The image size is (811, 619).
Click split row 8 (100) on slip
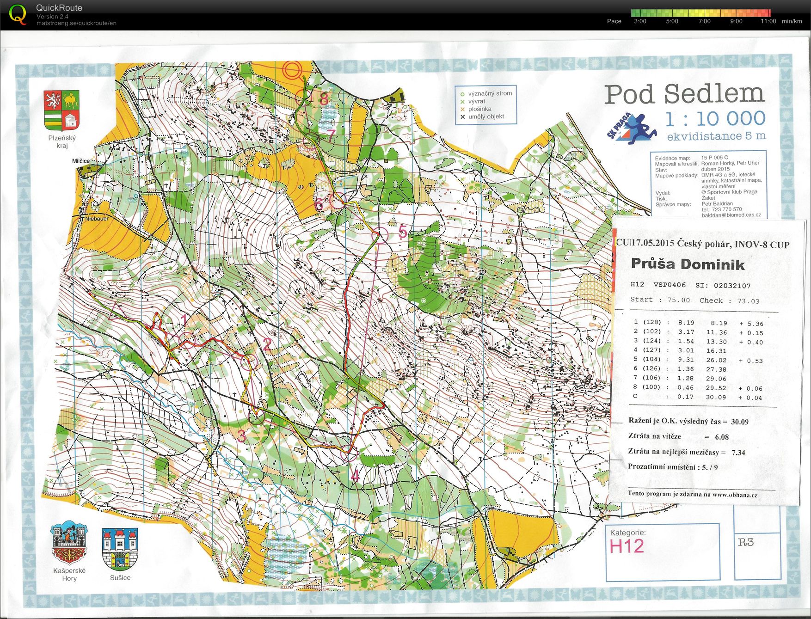698,388
